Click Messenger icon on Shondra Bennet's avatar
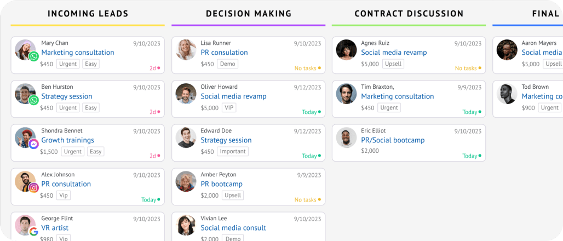The image size is (563, 241). pos(34,144)
